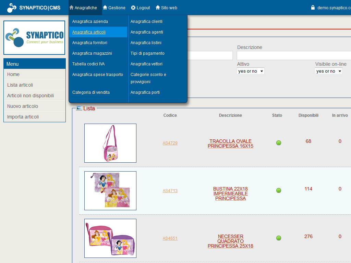351x263 pixels.
Task: Go to Home in sidebar menu
Action: tap(35, 74)
